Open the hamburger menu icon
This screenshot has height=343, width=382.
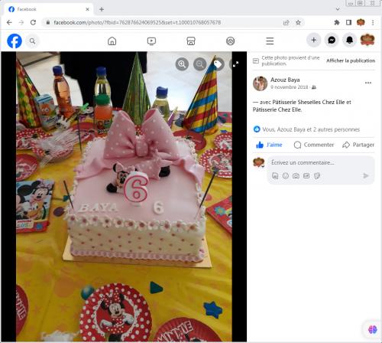point(270,41)
